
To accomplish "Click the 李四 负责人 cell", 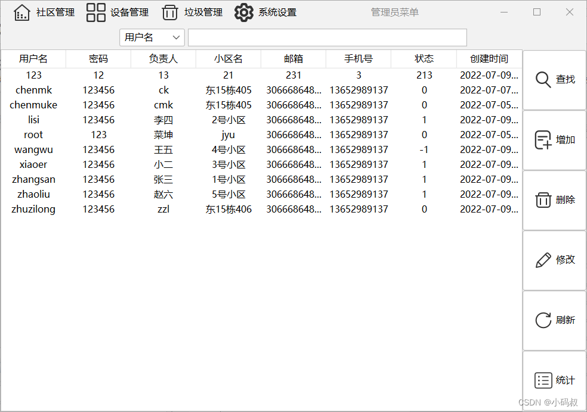I will coord(163,120).
